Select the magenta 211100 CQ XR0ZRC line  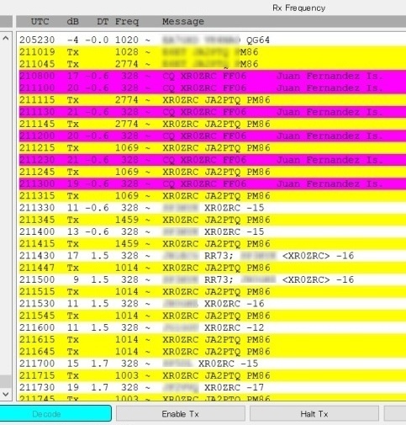click(211, 88)
